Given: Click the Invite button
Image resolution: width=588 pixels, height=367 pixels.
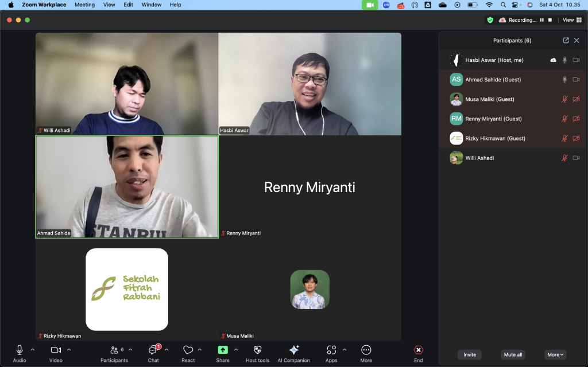Looking at the screenshot, I should coord(469,354).
